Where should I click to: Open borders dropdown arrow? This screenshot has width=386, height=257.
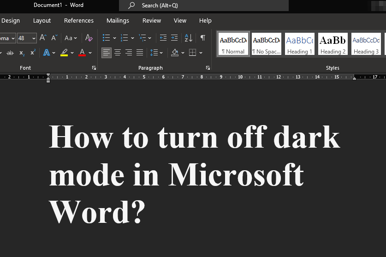pos(201,53)
